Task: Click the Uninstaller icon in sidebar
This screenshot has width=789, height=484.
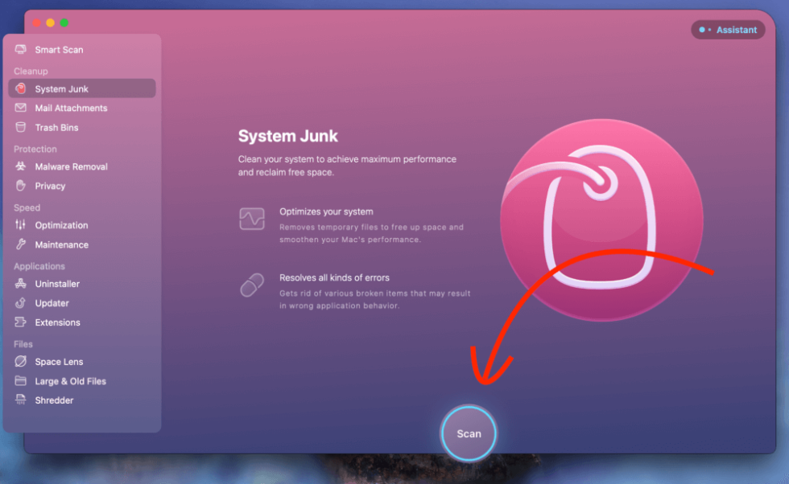Action: (x=19, y=284)
